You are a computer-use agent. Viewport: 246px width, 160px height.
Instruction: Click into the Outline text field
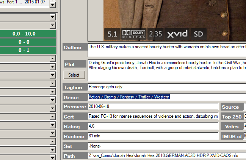tap(167, 50)
